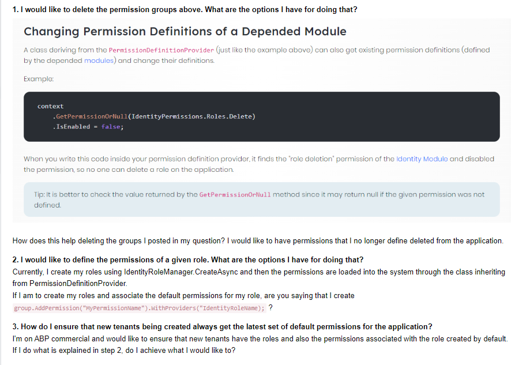Click the "How does this help deleting" paragraph
This screenshot has height=365, width=515.
(x=258, y=240)
